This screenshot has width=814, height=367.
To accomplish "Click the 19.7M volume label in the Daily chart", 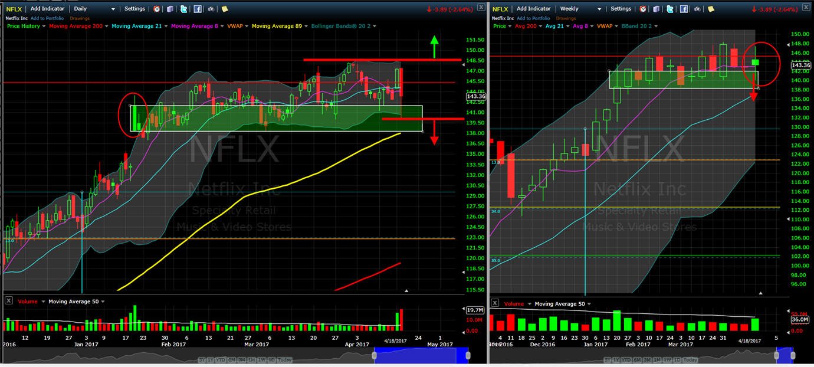I will point(475,310).
